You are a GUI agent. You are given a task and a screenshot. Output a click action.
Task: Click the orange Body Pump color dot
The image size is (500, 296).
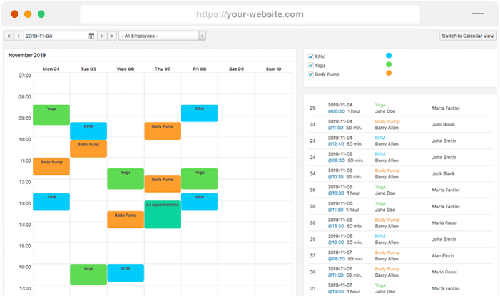point(389,73)
